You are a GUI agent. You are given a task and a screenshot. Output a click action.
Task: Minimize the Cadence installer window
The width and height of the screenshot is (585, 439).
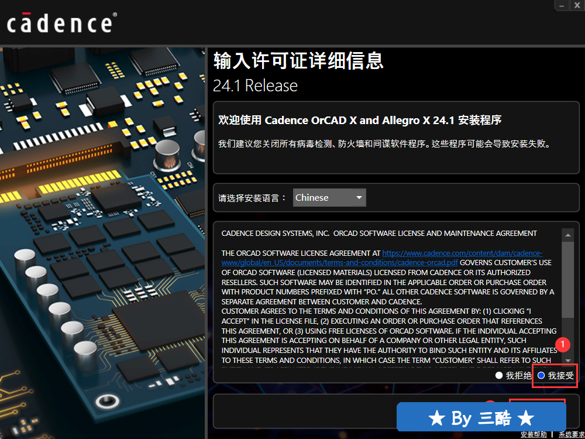point(562,5)
